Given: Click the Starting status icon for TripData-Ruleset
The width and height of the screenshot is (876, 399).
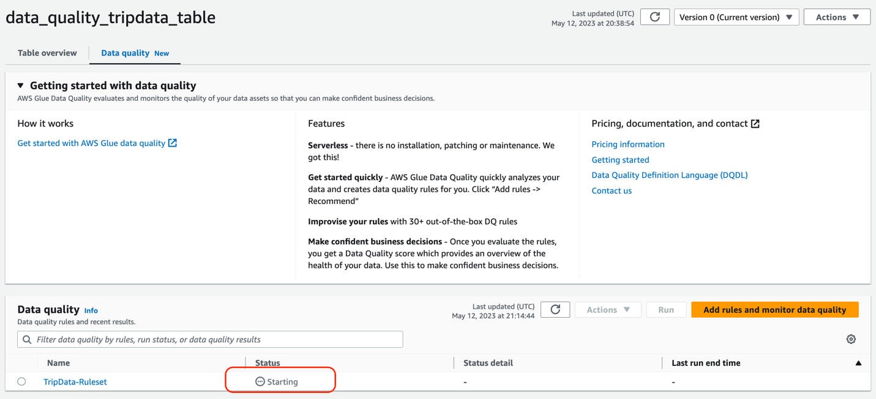Looking at the screenshot, I should (x=260, y=382).
